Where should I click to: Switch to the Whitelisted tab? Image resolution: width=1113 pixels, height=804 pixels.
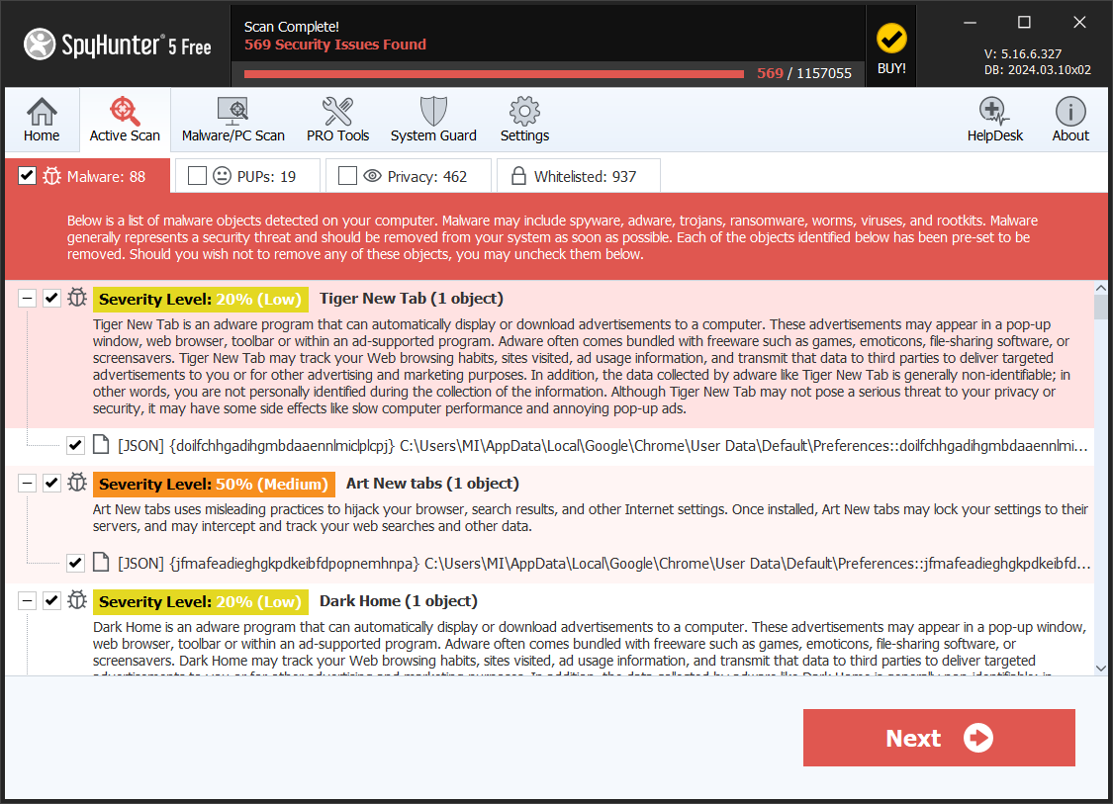click(578, 176)
